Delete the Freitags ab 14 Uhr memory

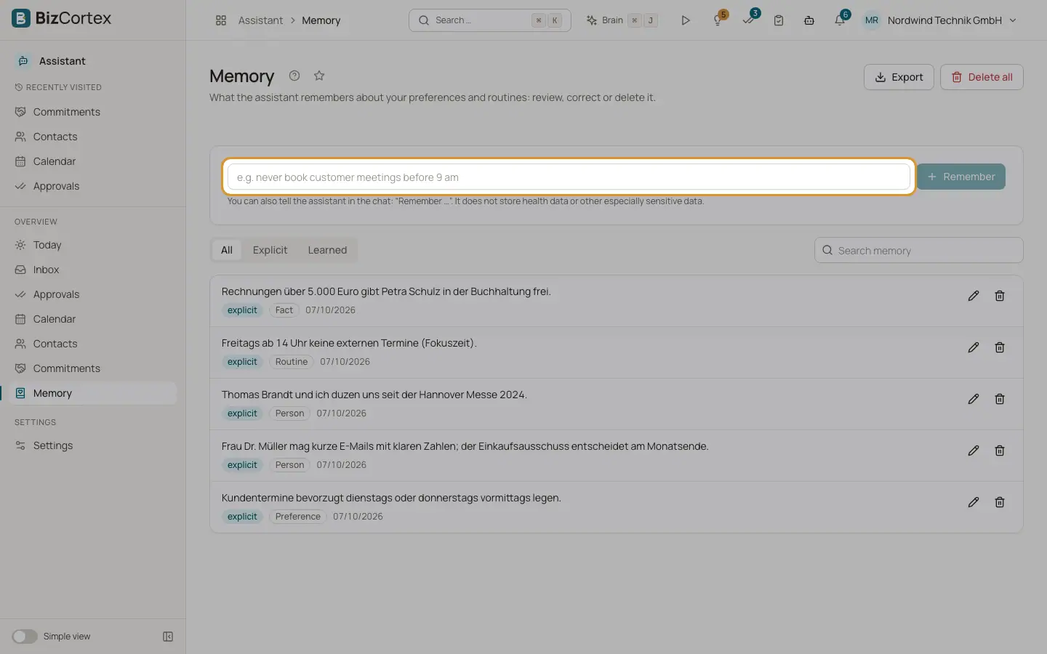[1000, 347]
